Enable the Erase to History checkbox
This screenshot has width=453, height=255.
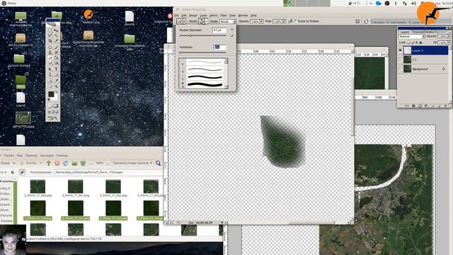pos(296,21)
